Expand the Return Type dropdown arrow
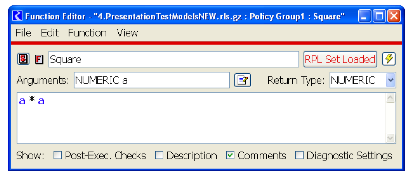This screenshot has width=419, height=177. click(x=390, y=80)
